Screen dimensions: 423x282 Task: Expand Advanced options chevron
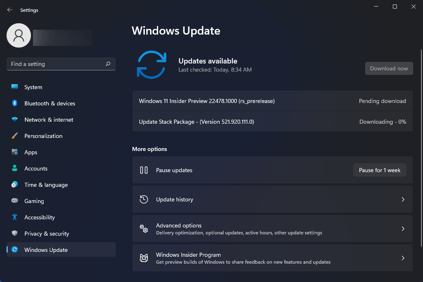403,229
